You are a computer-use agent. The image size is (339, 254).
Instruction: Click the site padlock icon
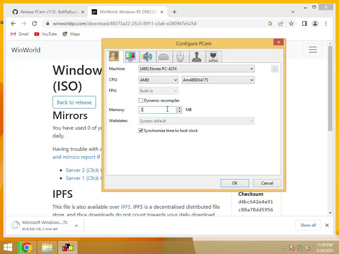[48, 23]
